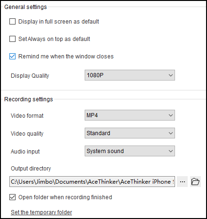The width and height of the screenshot is (207, 219).
Task: Check Set Always on top as default
Action: [12, 39]
